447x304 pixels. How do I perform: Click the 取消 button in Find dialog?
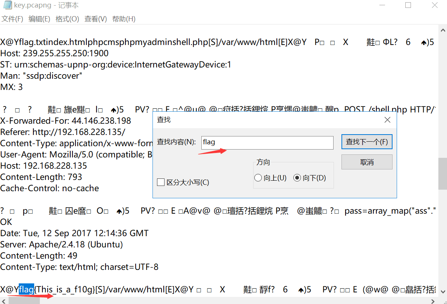tap(367, 162)
